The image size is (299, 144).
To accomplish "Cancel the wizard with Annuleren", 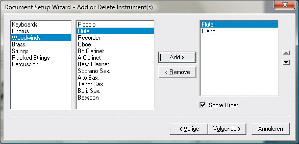I will pyautogui.click(x=270, y=129).
